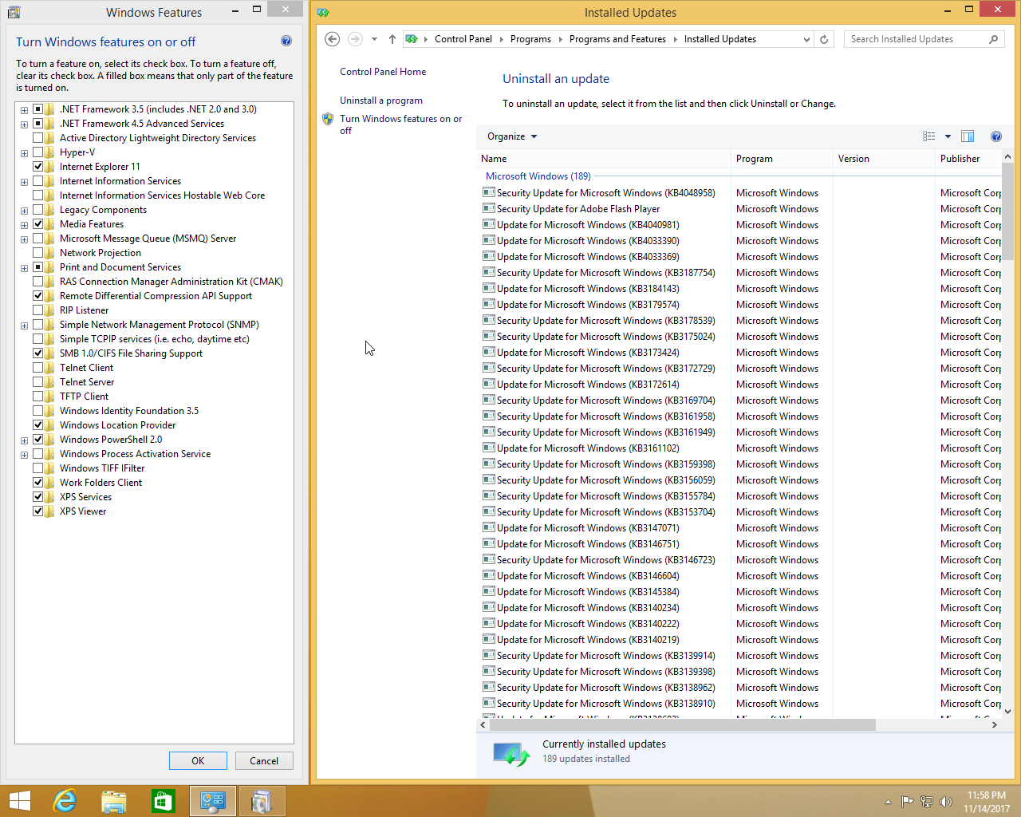Expand the Windows PowerShell 2.0 node
The width and height of the screenshot is (1021, 817).
tap(24, 440)
